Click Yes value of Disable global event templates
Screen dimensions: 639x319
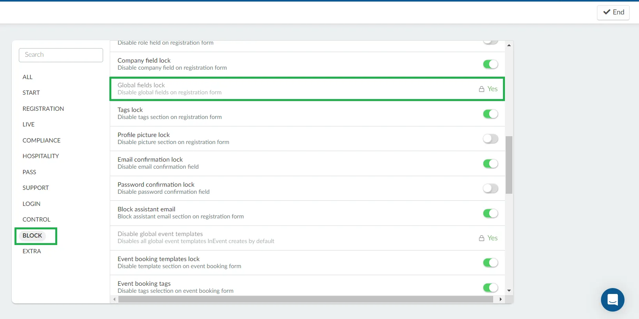coord(492,238)
